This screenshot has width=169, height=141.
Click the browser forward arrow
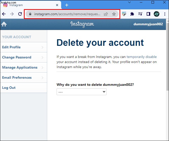click(12, 14)
